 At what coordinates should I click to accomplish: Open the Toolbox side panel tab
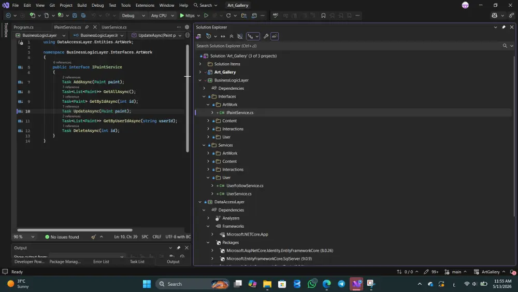tap(6, 30)
